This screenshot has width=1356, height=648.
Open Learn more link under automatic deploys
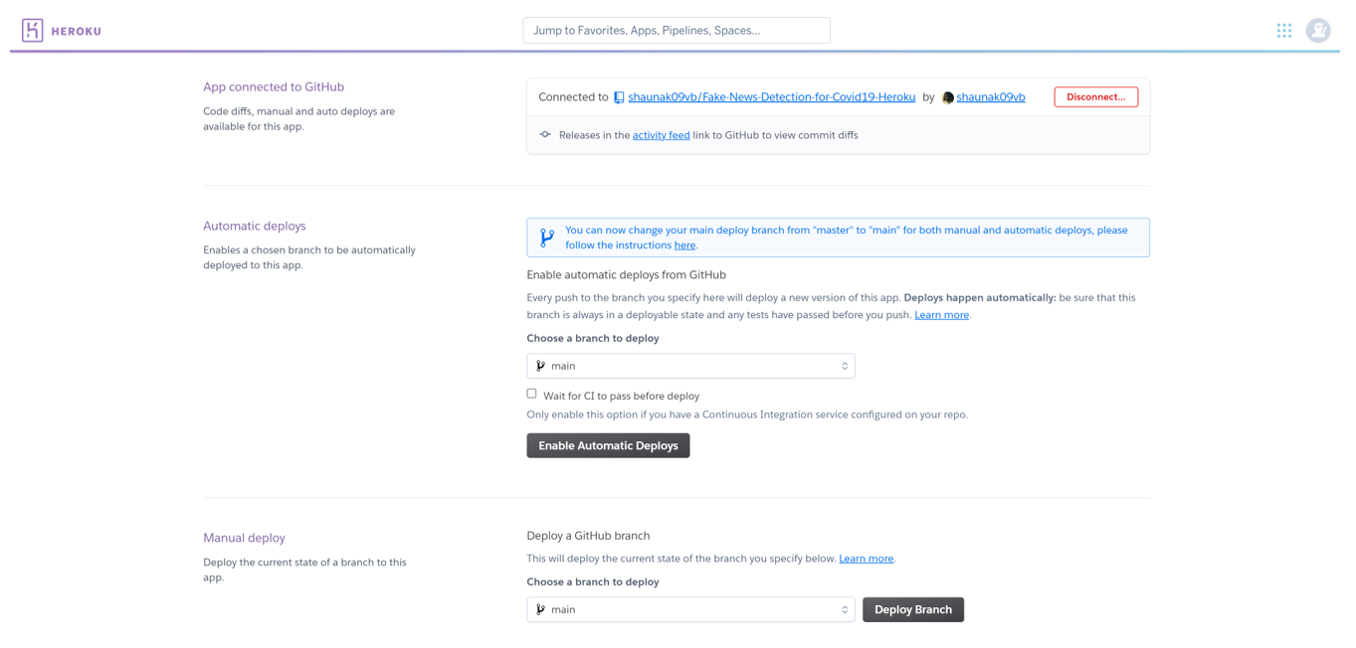[941, 315]
